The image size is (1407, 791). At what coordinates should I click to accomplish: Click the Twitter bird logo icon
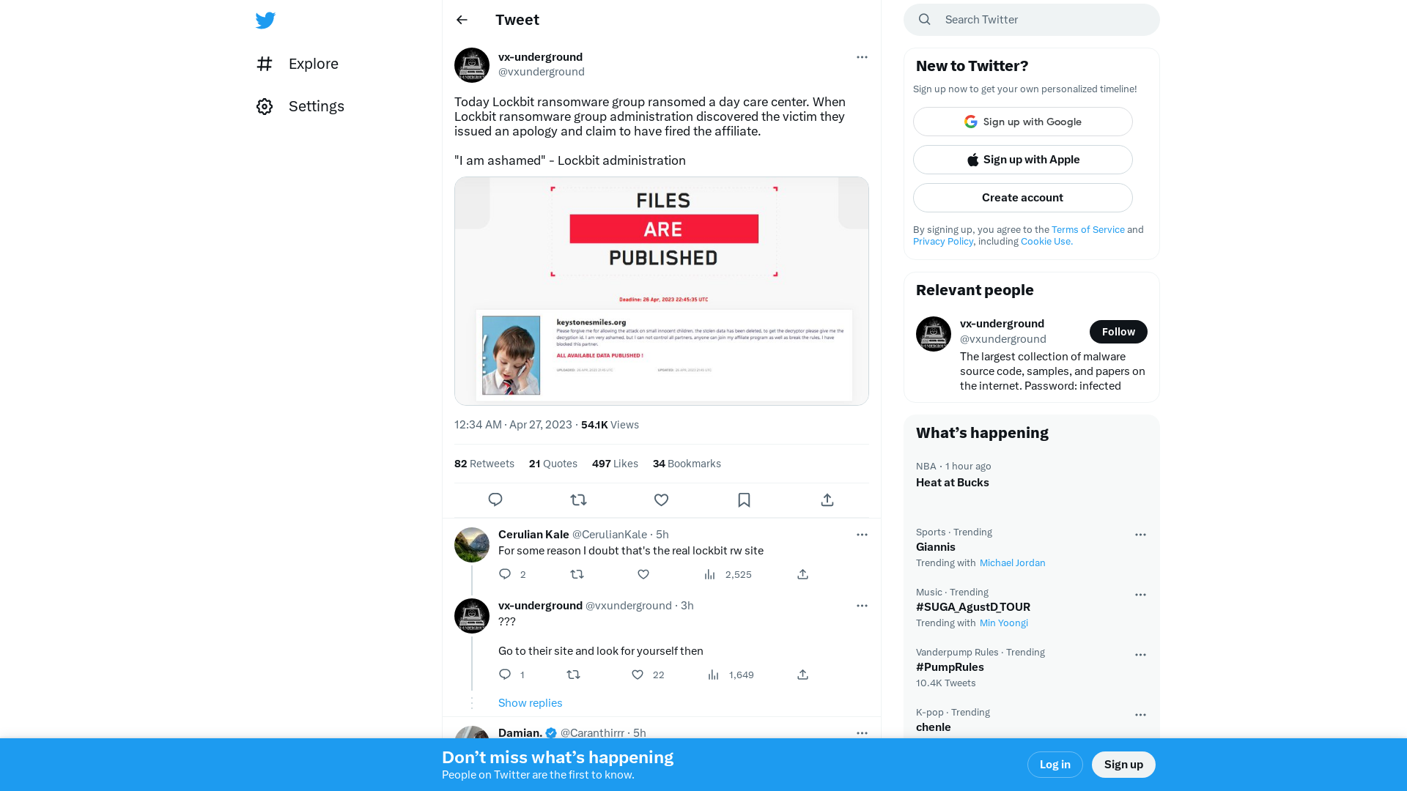tap(266, 21)
